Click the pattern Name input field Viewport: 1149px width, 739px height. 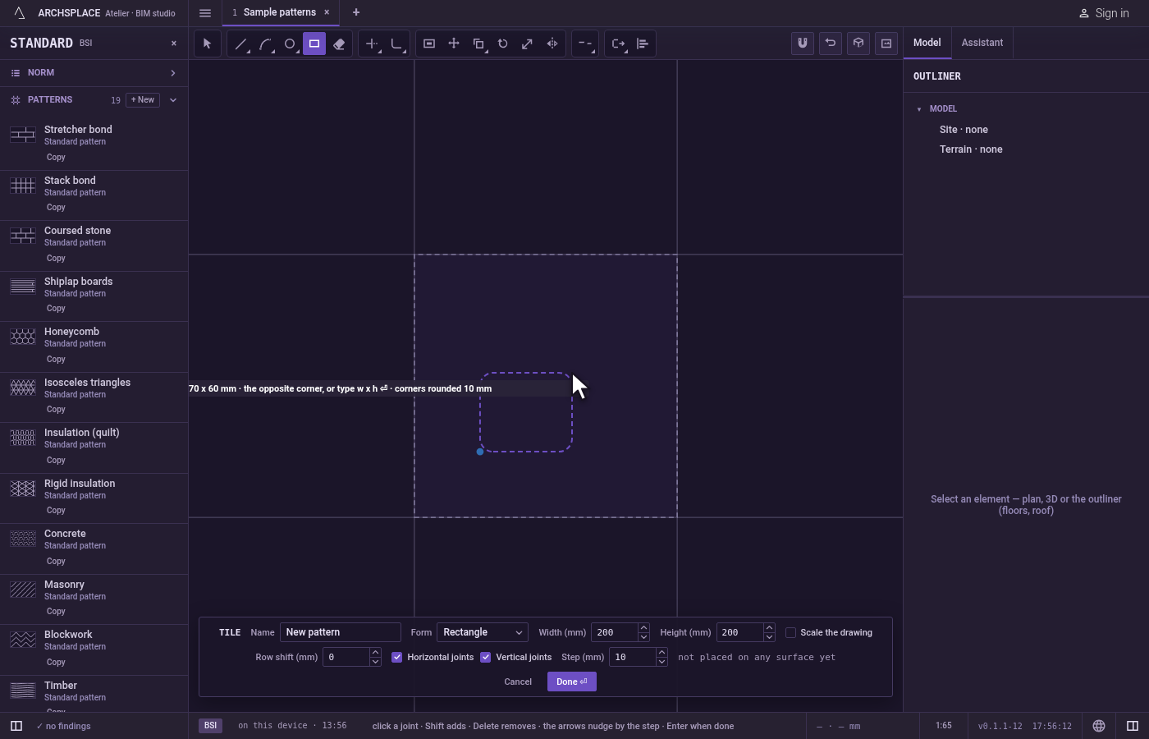point(341,632)
